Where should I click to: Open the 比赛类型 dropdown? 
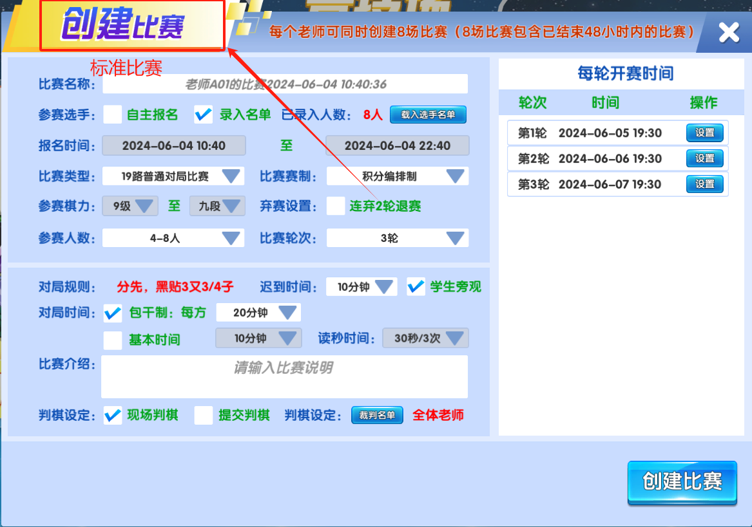(173, 176)
